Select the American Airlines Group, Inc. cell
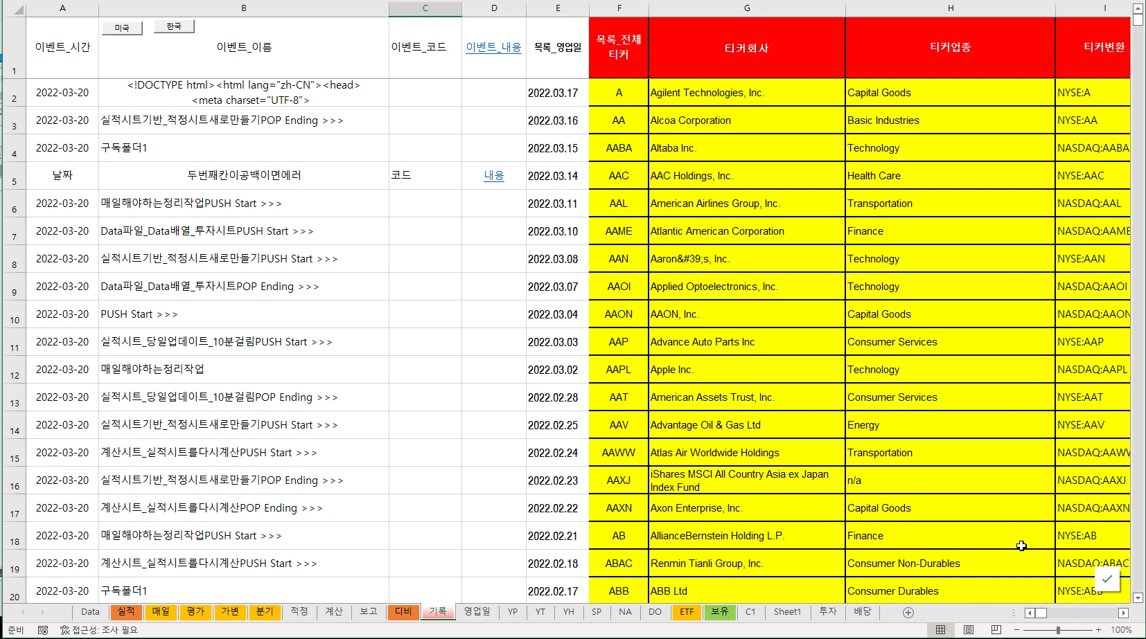The width and height of the screenshot is (1146, 639). pos(747,204)
